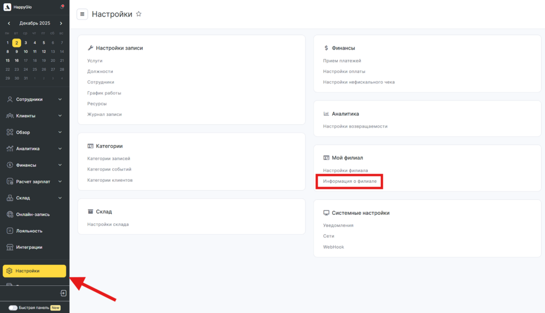Click the HappyGio logo icon
Screen dimensions: 545x313
tap(7, 7)
